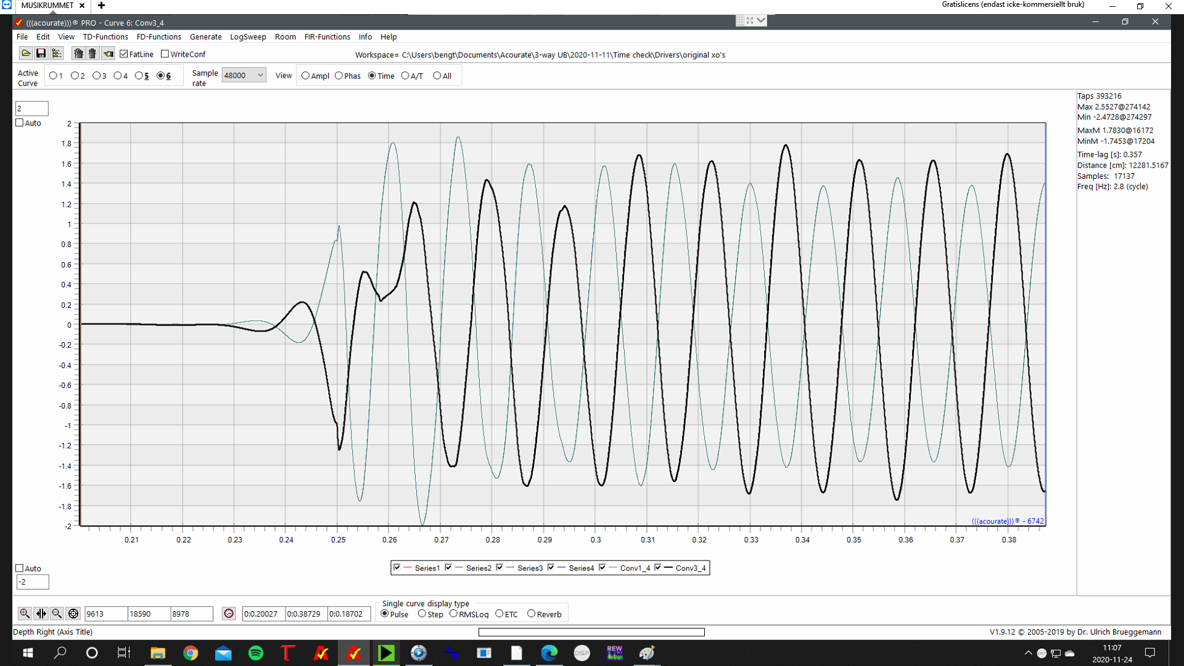Click the zoom in magnifier icon
This screenshot has width=1184, height=666.
pyautogui.click(x=25, y=614)
